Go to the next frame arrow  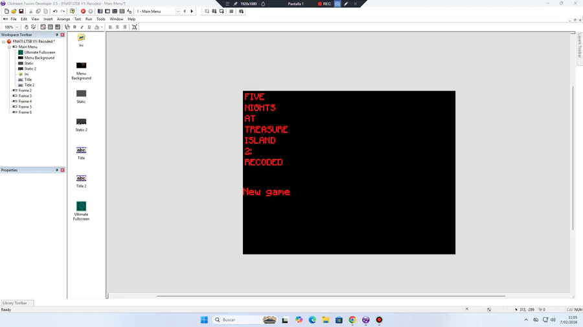pyautogui.click(x=192, y=12)
